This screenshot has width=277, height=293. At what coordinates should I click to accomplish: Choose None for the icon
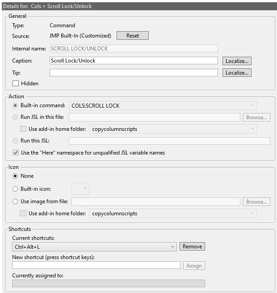point(16,176)
